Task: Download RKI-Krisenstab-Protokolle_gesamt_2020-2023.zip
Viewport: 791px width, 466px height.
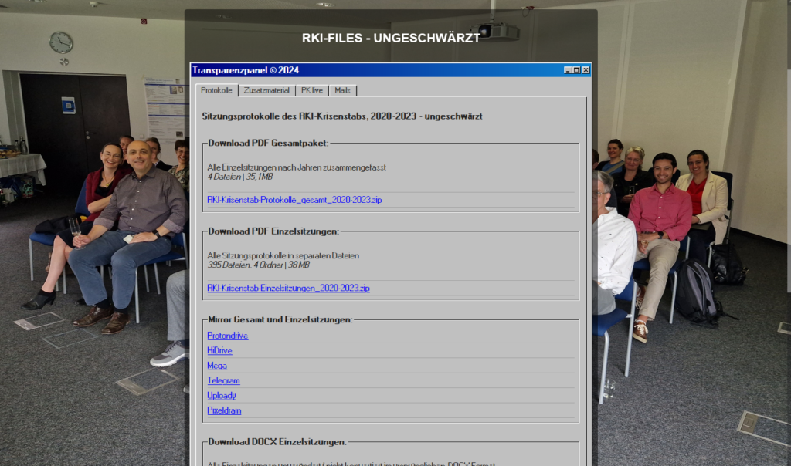Action: pyautogui.click(x=294, y=200)
